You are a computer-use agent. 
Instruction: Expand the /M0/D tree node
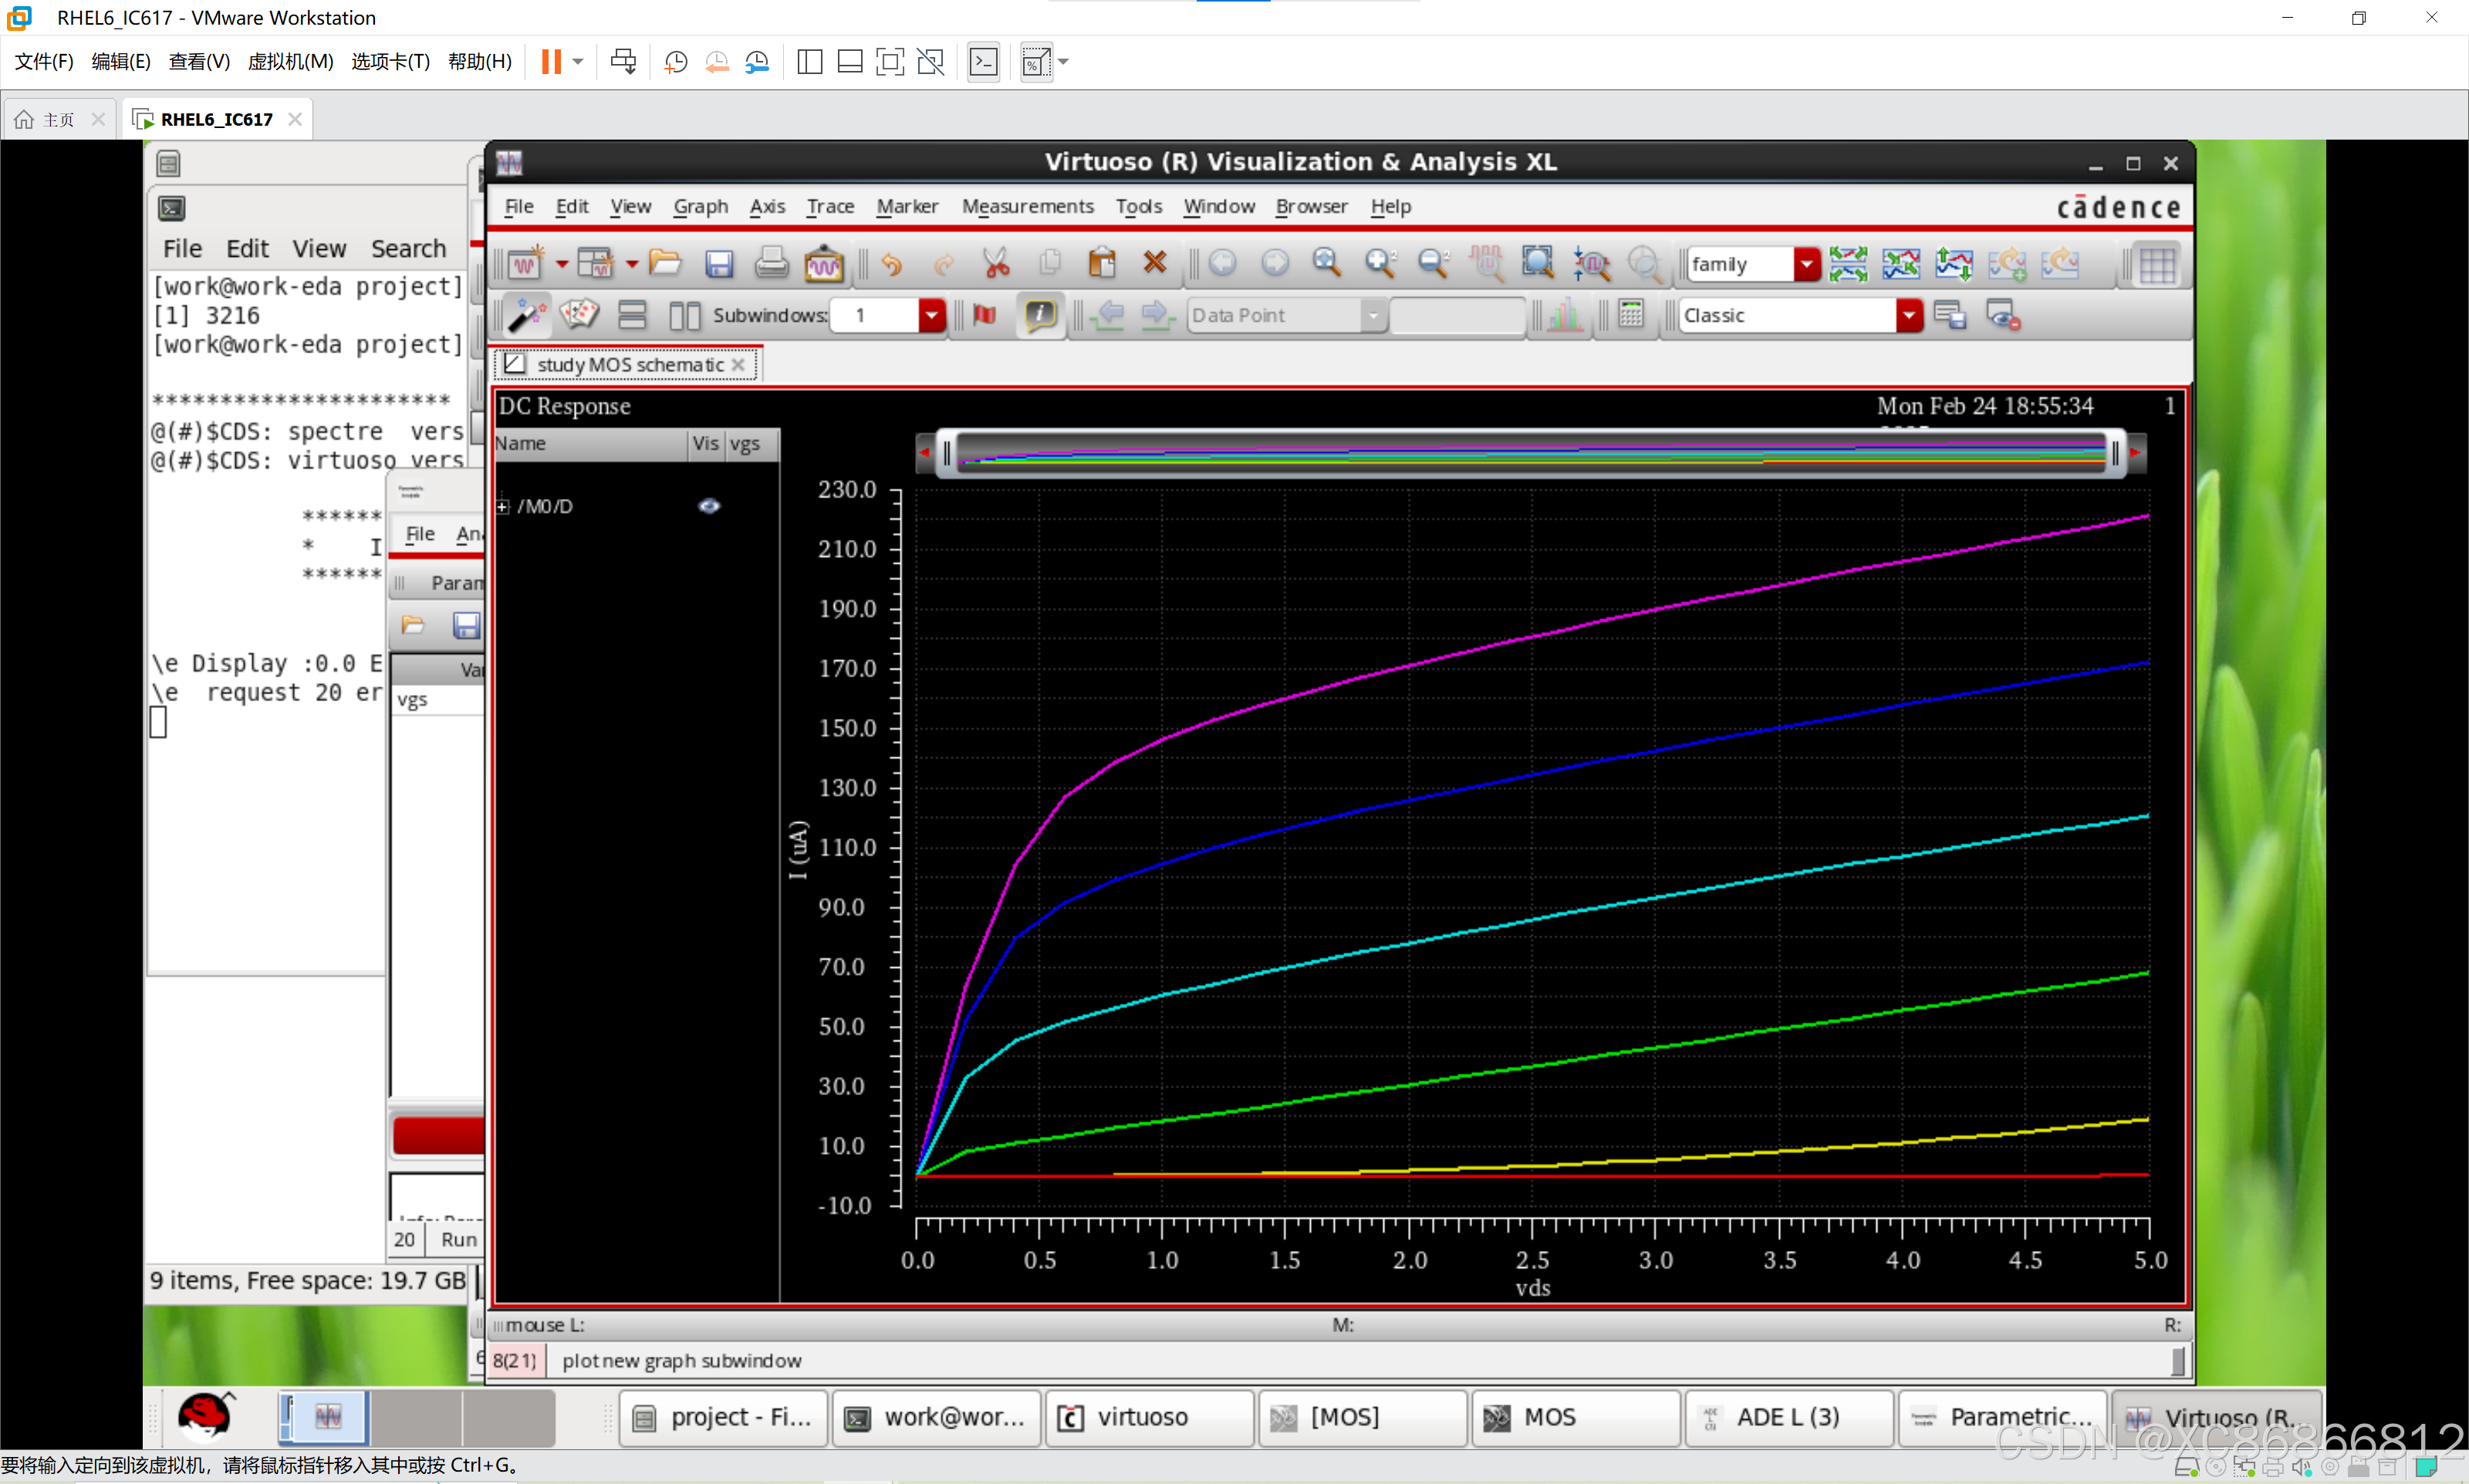tap(503, 507)
